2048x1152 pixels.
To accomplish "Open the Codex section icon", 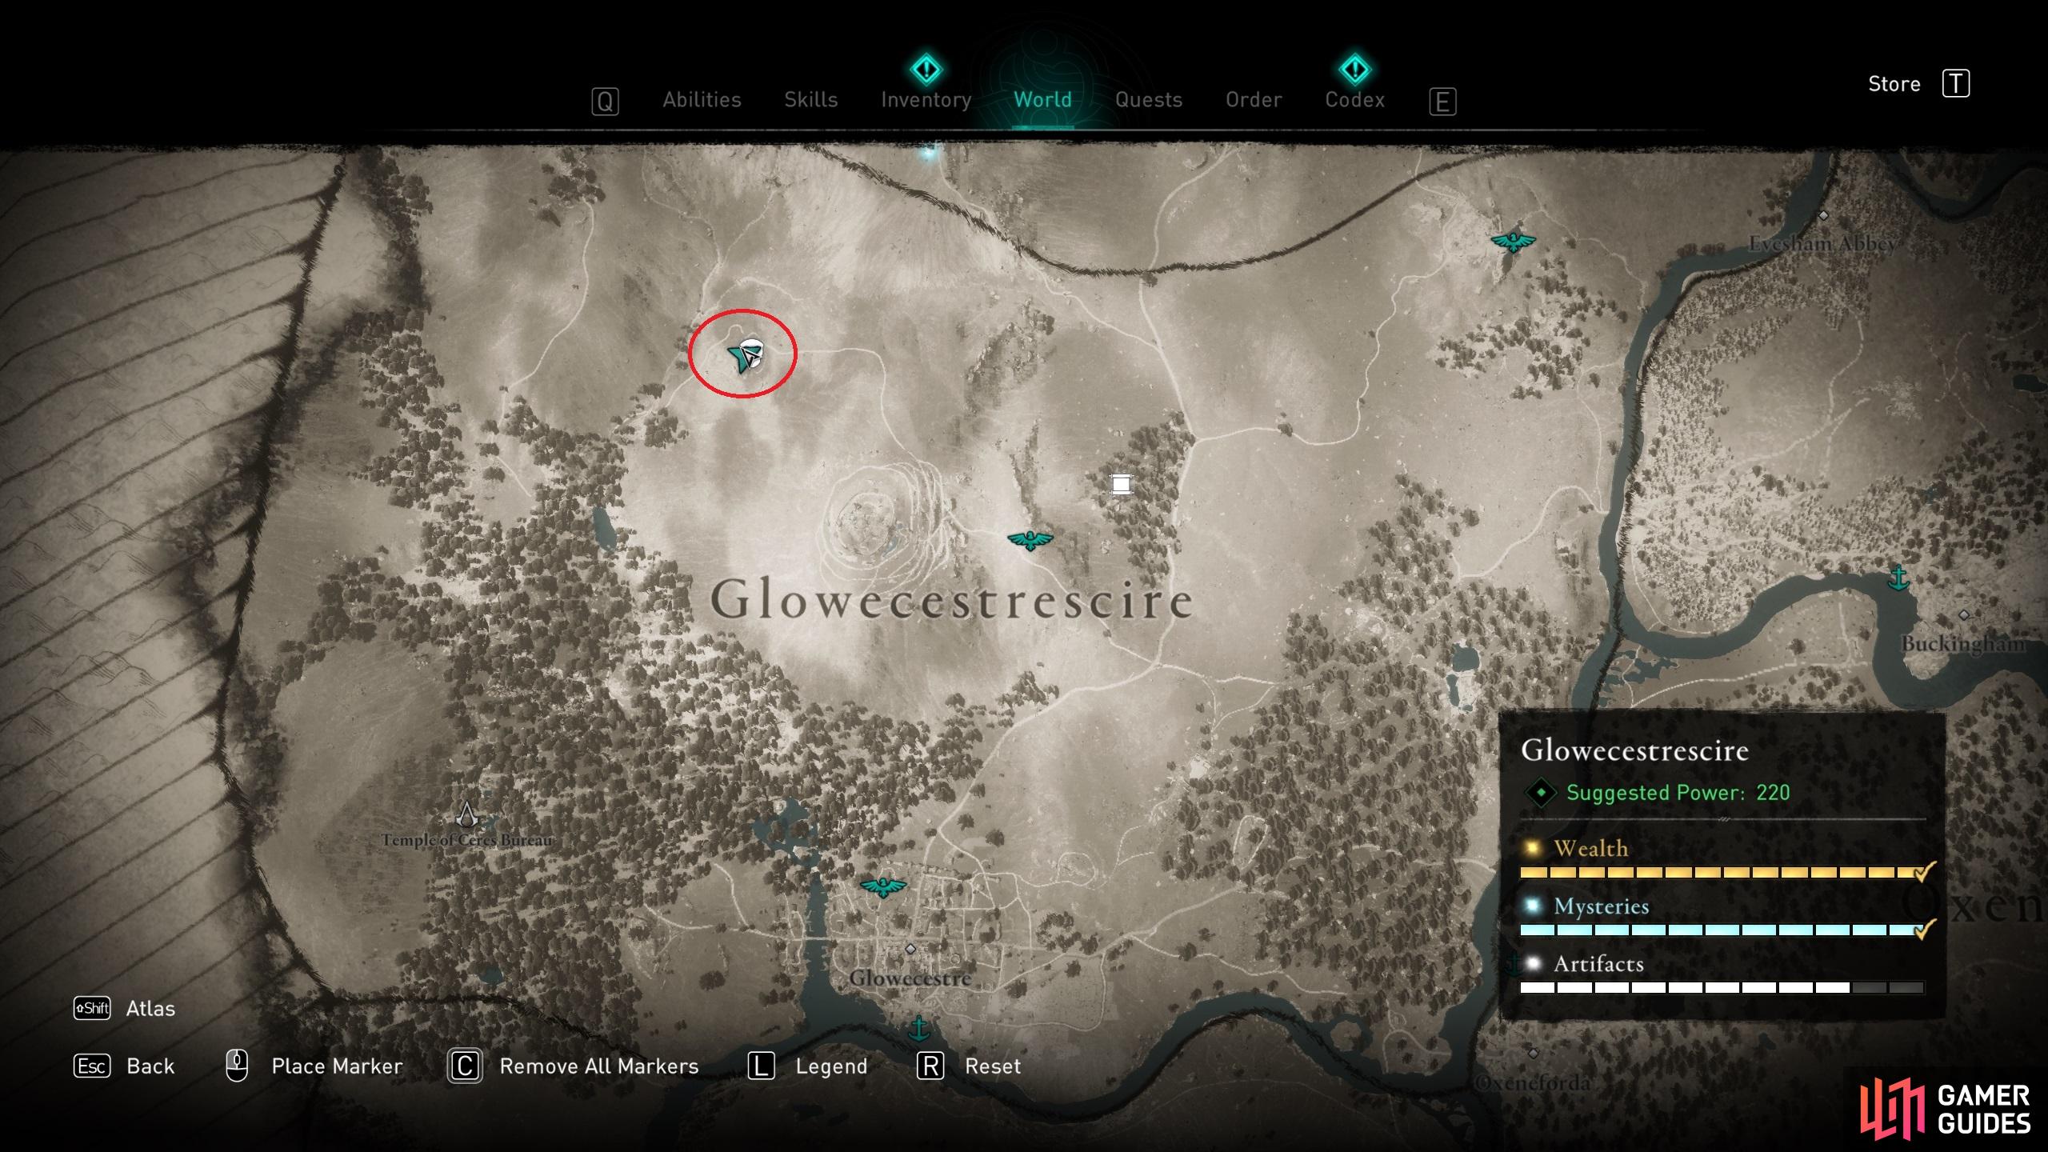I will click(1349, 58).
